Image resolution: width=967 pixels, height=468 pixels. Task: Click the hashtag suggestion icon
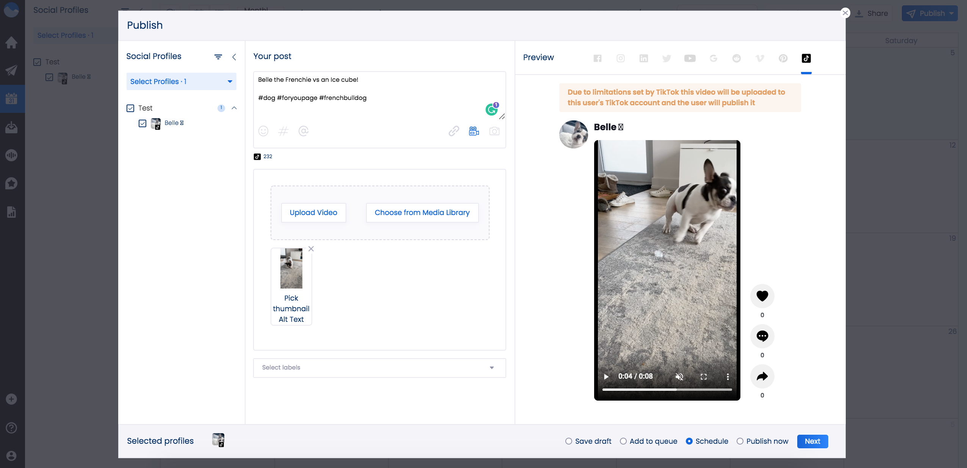click(x=283, y=131)
